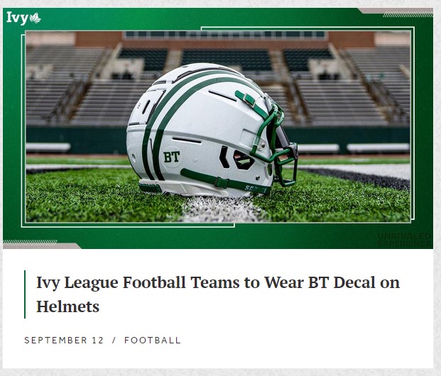Viewport: 441px width, 376px height.
Task: Click the green vertical bar beside headline
Action: pyautogui.click(x=25, y=294)
